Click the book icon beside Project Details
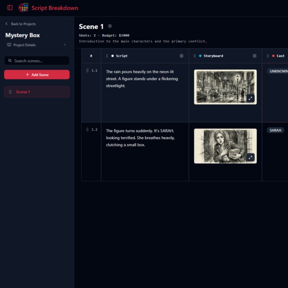This screenshot has height=288, width=288. [x=9, y=45]
